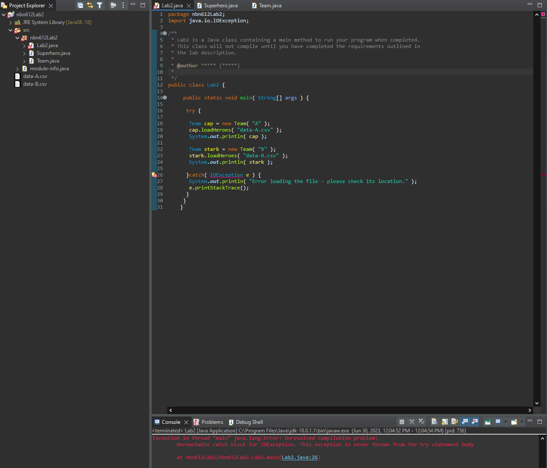Open Project Explorer view menu (three dots)
Viewport: 547px width, 468px height.
123,5
